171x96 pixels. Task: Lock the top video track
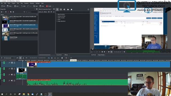coord(14,63)
